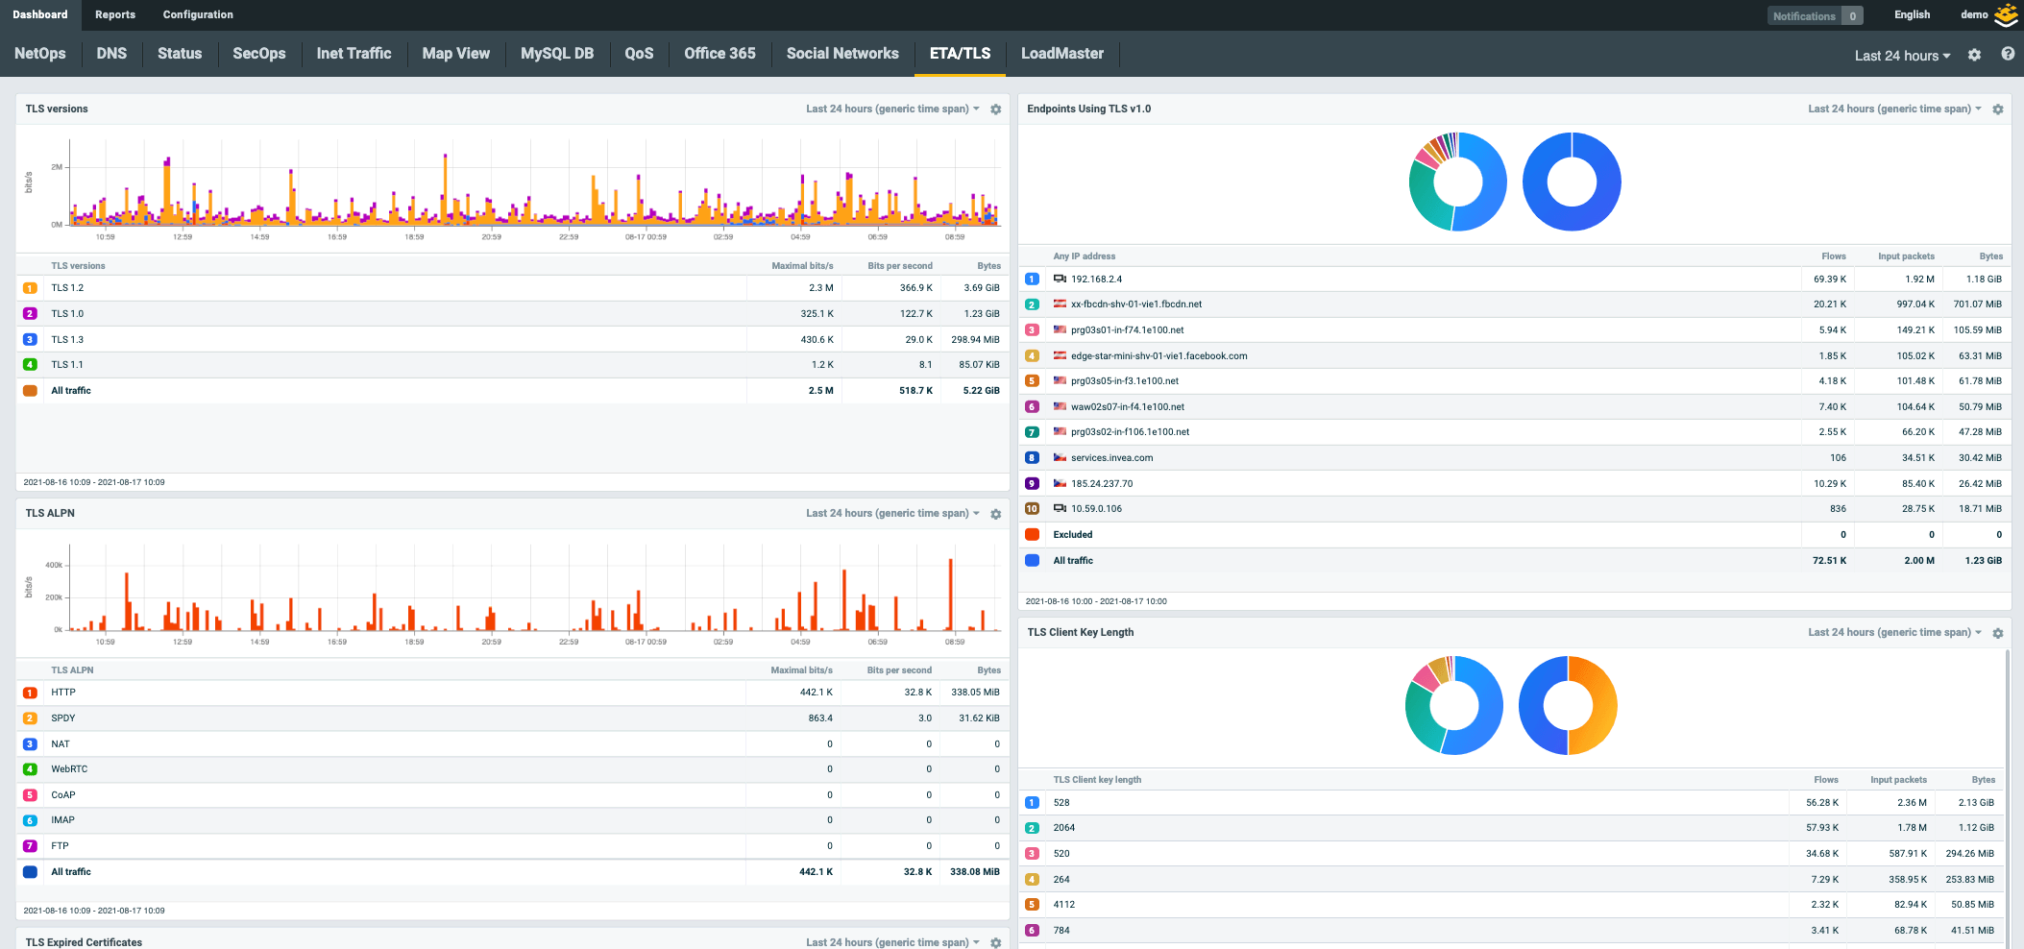Open the Last 24 hours time range dropdown

(1900, 55)
